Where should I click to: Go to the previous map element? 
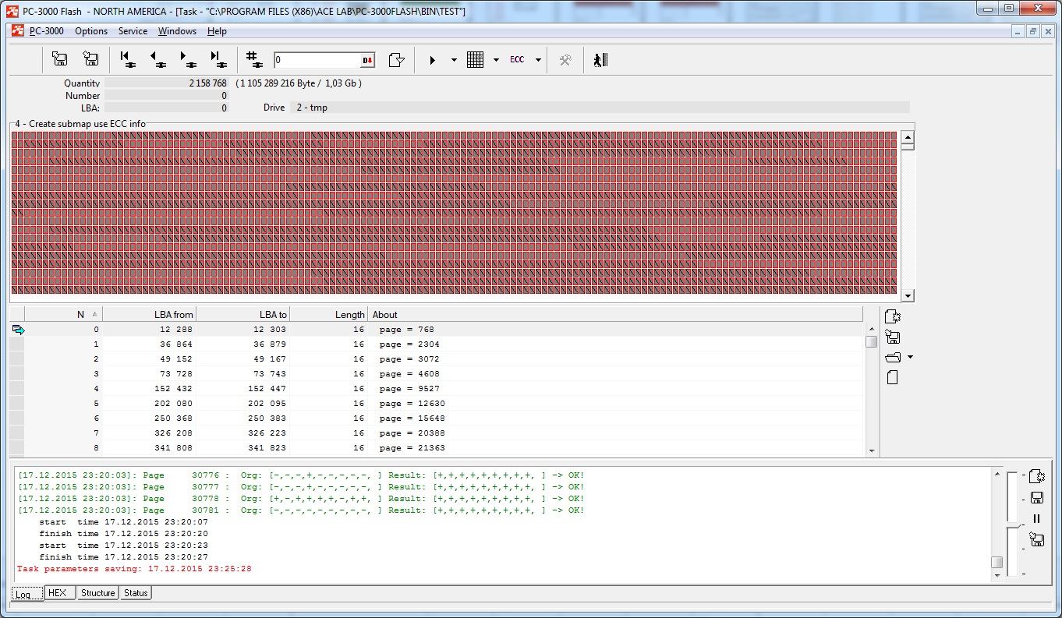[x=158, y=59]
